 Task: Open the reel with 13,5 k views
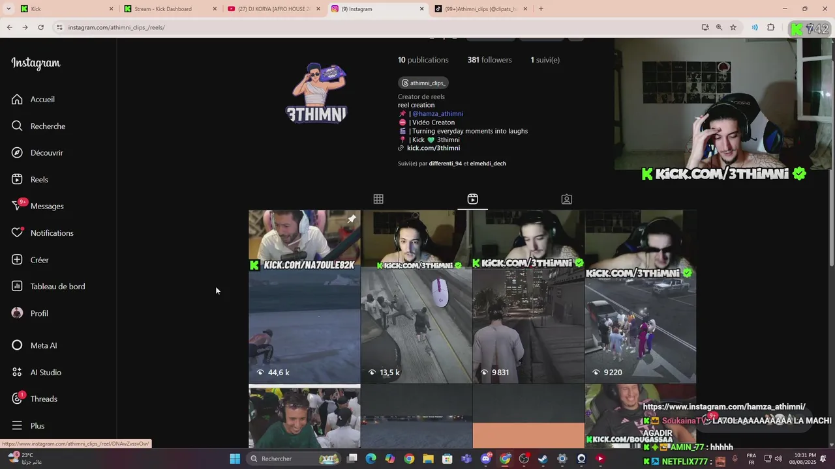(x=416, y=296)
